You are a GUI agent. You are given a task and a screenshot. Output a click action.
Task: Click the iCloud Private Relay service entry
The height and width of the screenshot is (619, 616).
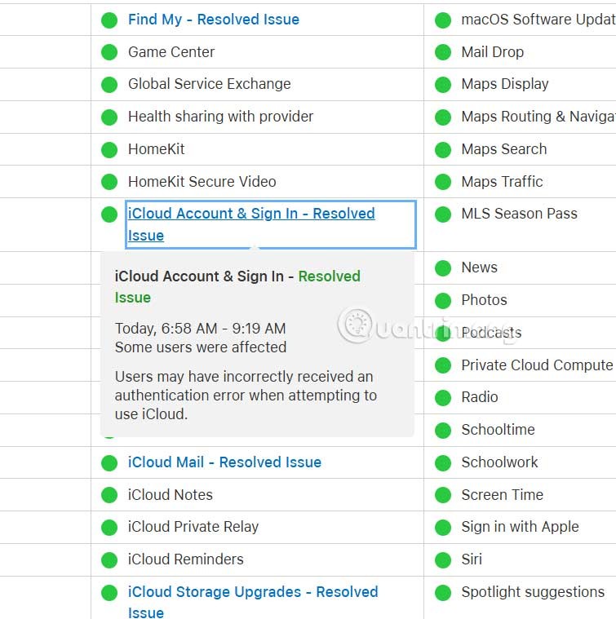click(x=193, y=527)
